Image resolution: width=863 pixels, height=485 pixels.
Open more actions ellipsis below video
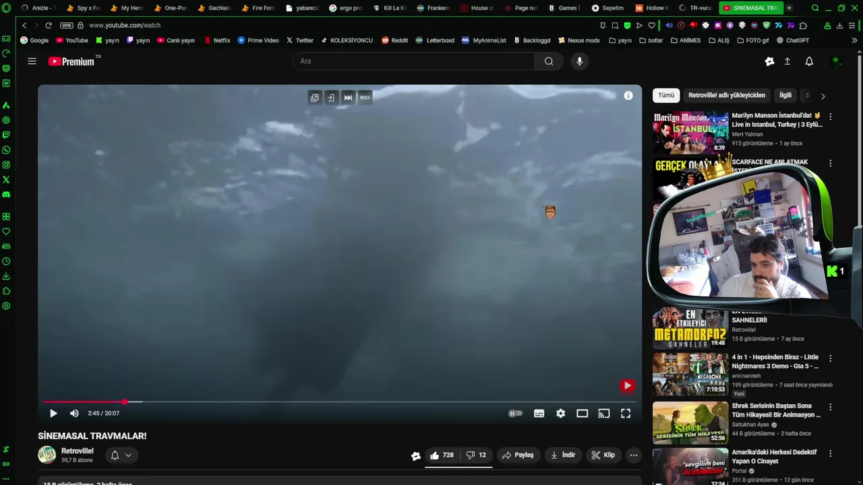coord(634,455)
